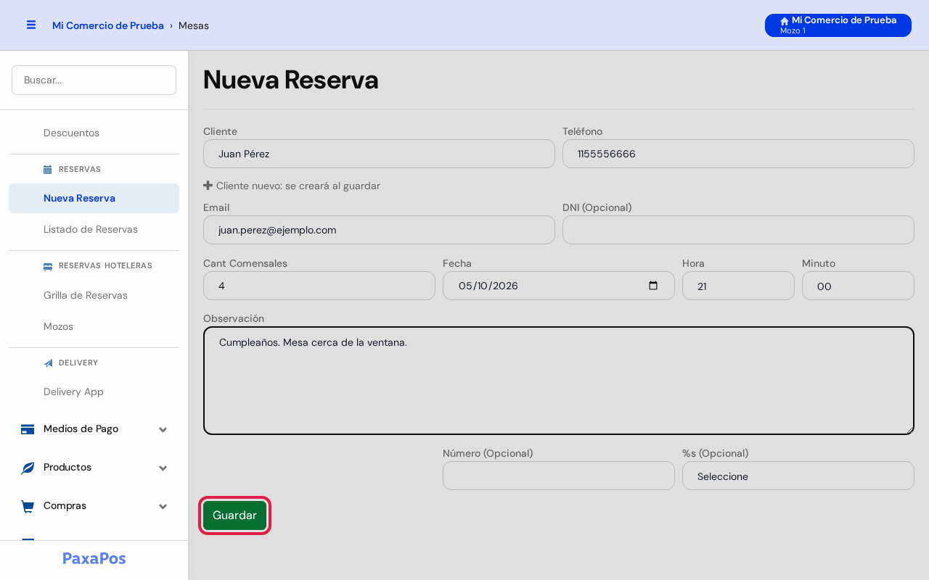Click the Fecha date field
The width and height of the screenshot is (929, 580).
[559, 286]
